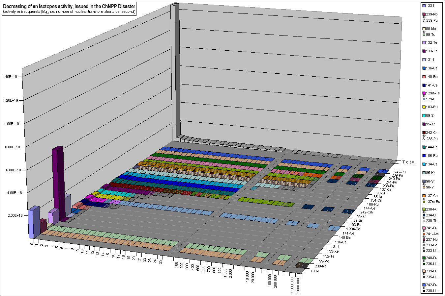Pick the 240-Pu legend color swatch

424,258
